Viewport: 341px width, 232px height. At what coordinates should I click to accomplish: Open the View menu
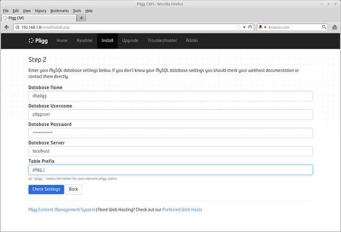point(26,10)
